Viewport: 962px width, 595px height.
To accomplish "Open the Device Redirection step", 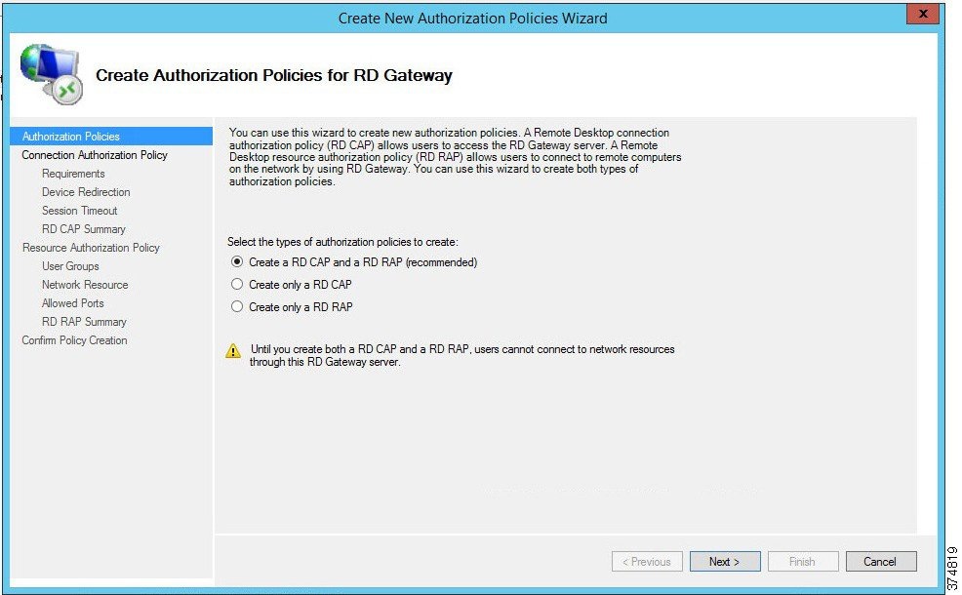I will coord(86,192).
